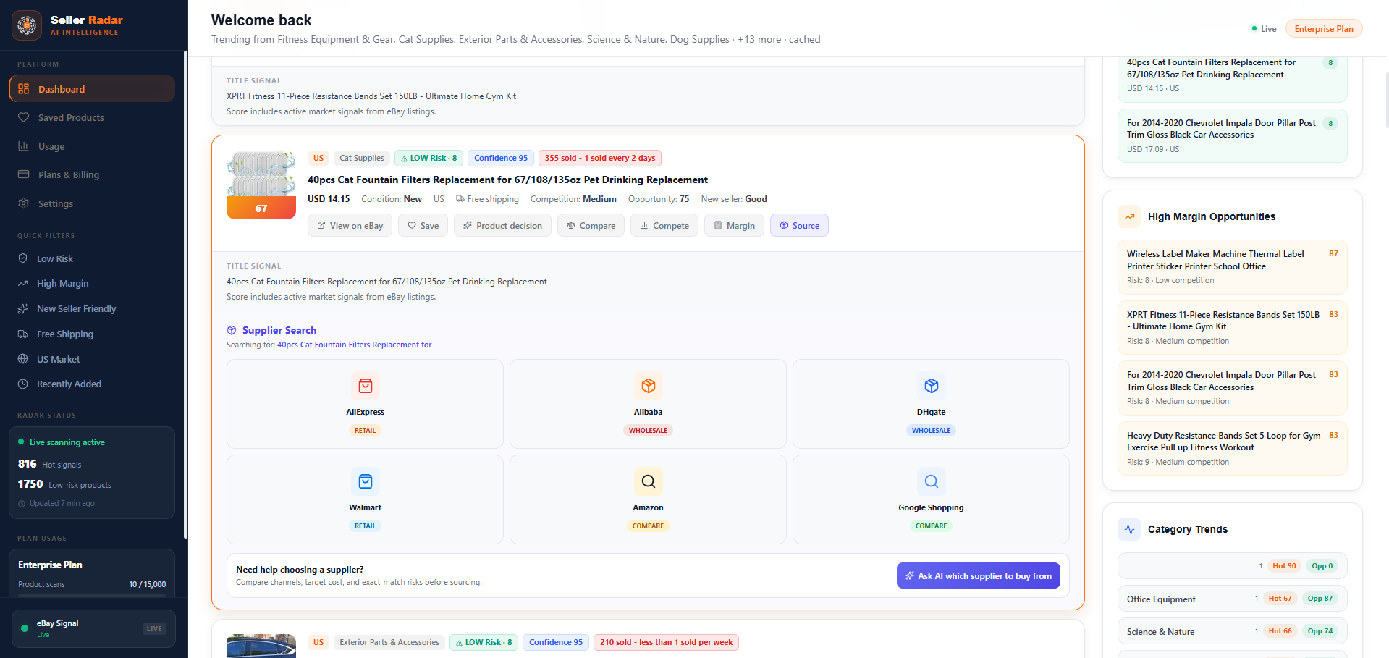Click the Compare button

[591, 226]
